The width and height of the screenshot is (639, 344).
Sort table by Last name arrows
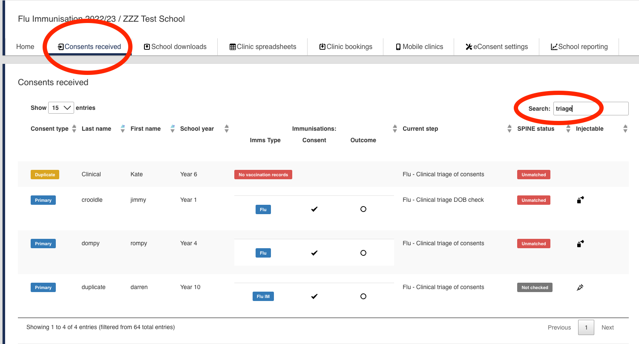(x=123, y=129)
